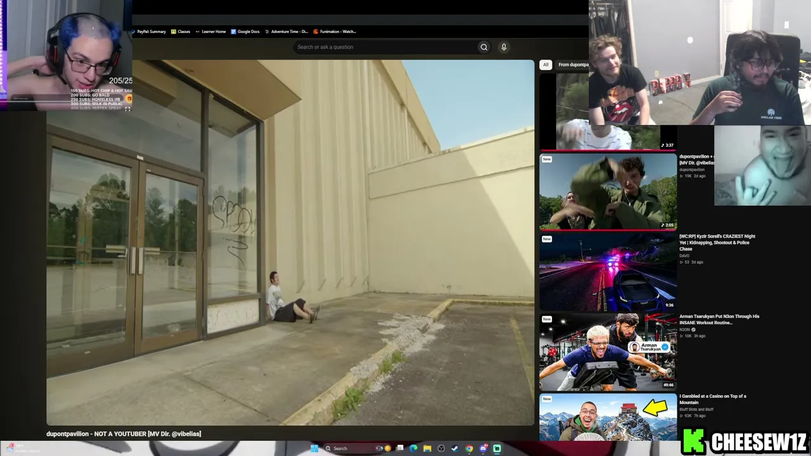811x456 pixels.
Task: Select the 'From dupontpavilion' filter chip
Action: [573, 65]
